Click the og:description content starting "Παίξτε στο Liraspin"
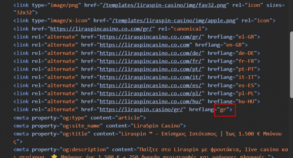This screenshot has height=158, width=293. pyautogui.click(x=214, y=150)
